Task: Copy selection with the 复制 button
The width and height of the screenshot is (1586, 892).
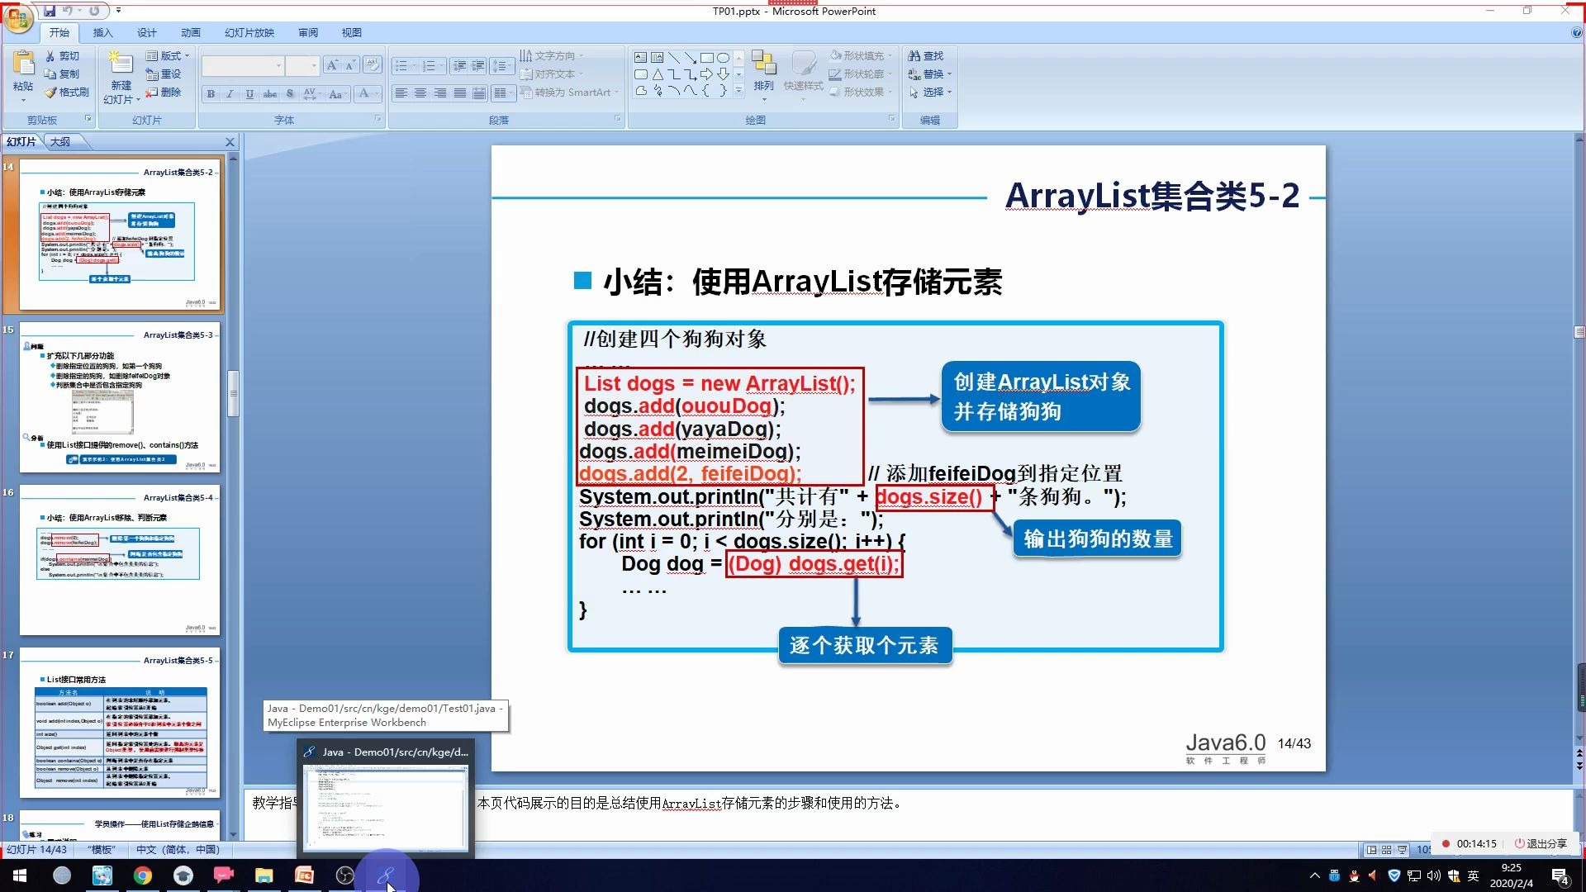Action: (63, 74)
